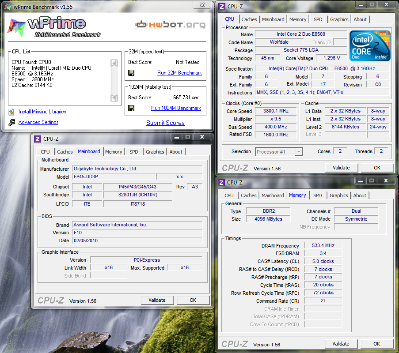This screenshot has height=353, width=399.
Task: Select Memory tab in the Mainboard CPU-Z window
Action: click(x=114, y=152)
